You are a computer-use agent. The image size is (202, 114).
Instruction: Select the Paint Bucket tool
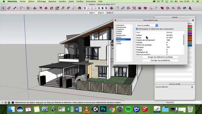(80, 8)
